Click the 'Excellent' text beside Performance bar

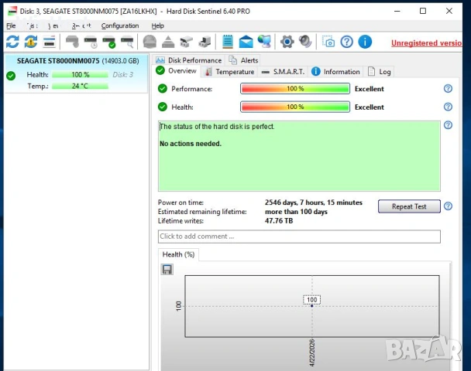tap(370, 89)
